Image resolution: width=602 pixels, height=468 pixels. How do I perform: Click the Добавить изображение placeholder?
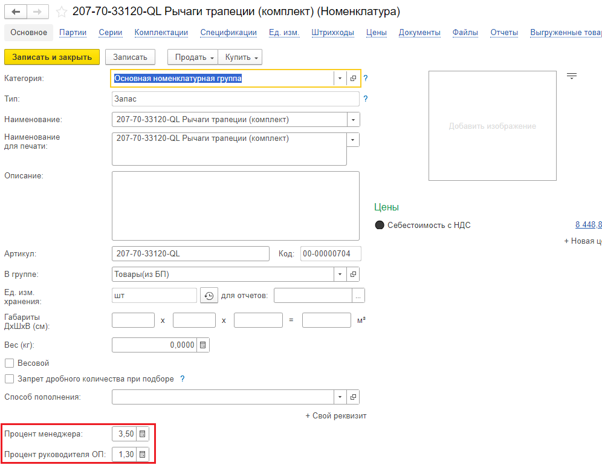[x=492, y=126]
